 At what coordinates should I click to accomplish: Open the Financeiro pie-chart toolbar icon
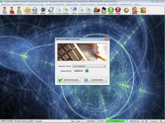pos(97,11)
